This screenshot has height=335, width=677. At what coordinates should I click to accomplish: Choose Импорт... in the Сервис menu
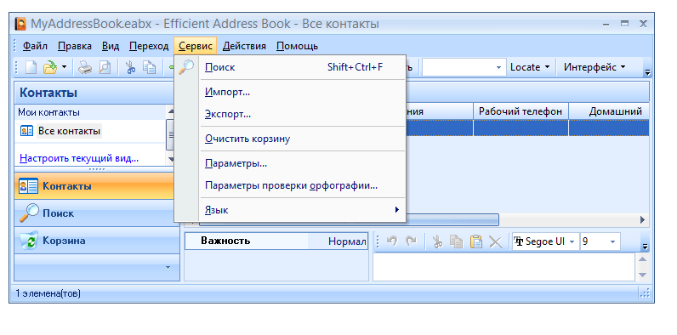[x=290, y=92]
